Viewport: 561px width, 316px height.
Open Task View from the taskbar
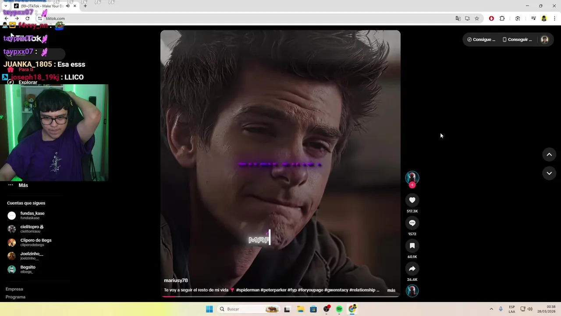point(287,309)
